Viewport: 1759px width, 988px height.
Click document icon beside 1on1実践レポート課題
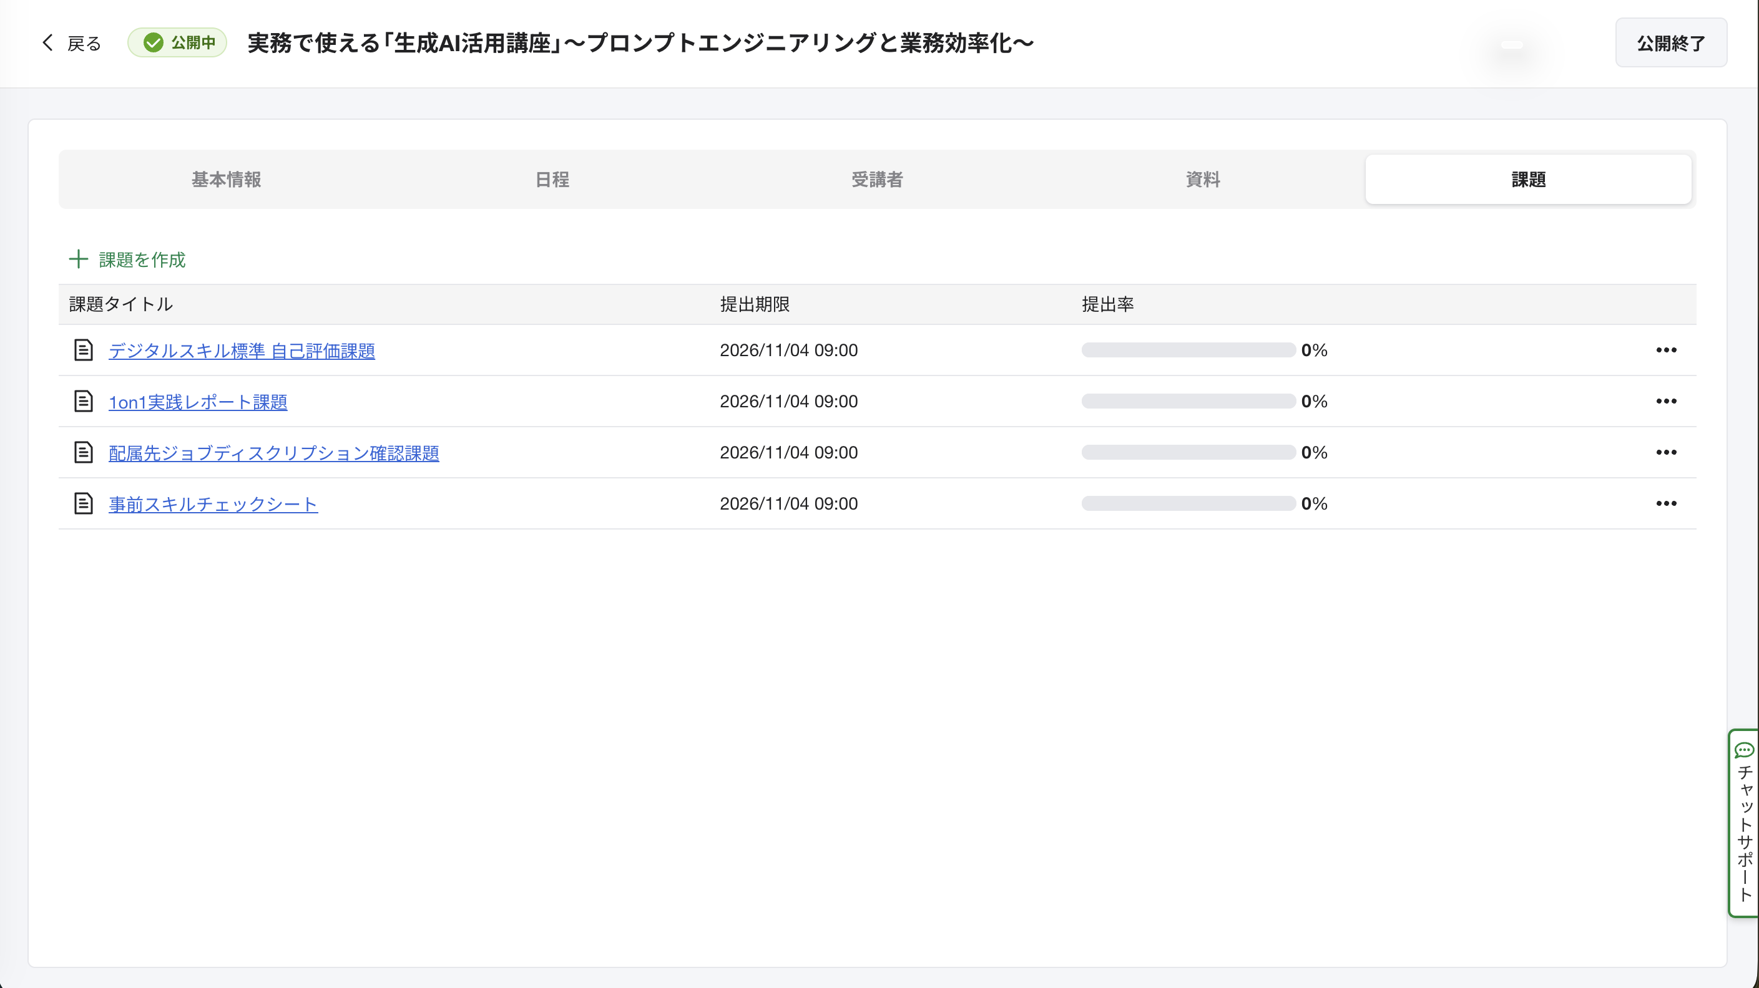click(x=83, y=401)
